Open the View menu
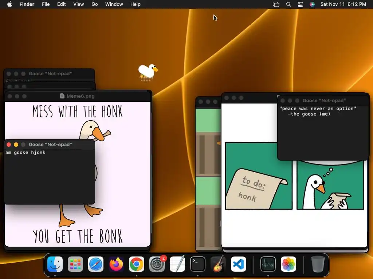The image size is (373, 279). (79, 4)
